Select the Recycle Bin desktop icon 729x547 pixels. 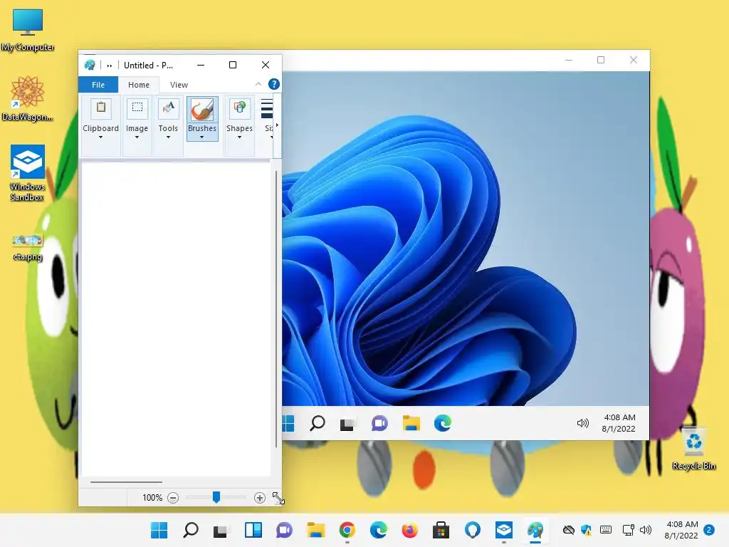tap(693, 449)
